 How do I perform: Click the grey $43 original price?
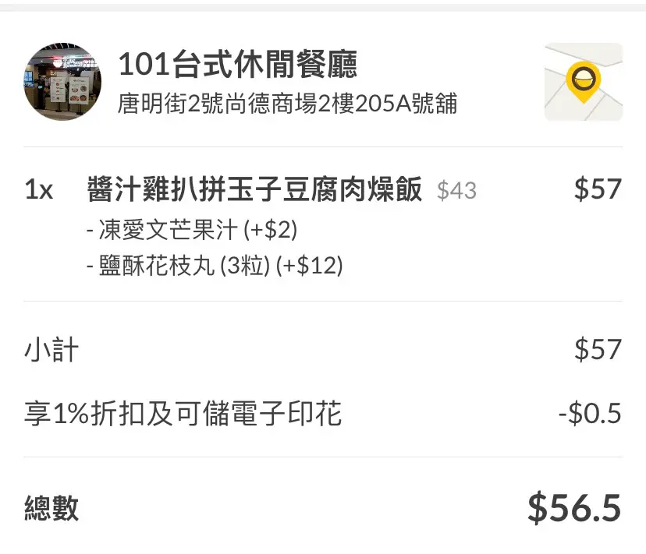pos(456,190)
